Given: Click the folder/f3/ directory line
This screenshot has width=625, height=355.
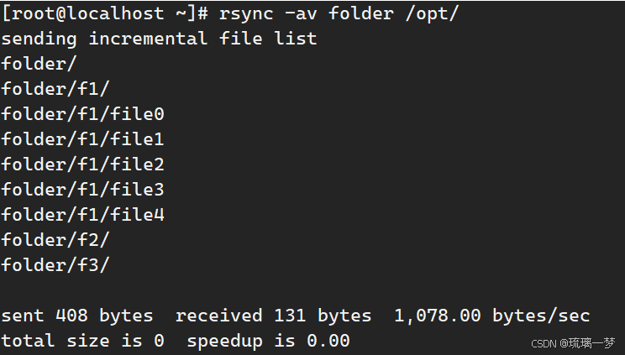Looking at the screenshot, I should [x=55, y=265].
